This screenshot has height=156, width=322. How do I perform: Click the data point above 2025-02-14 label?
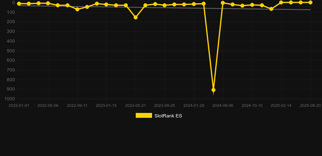point(281,3)
